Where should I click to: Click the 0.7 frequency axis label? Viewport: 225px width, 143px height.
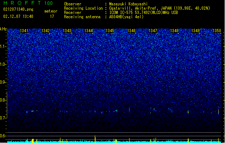(x=3, y=118)
